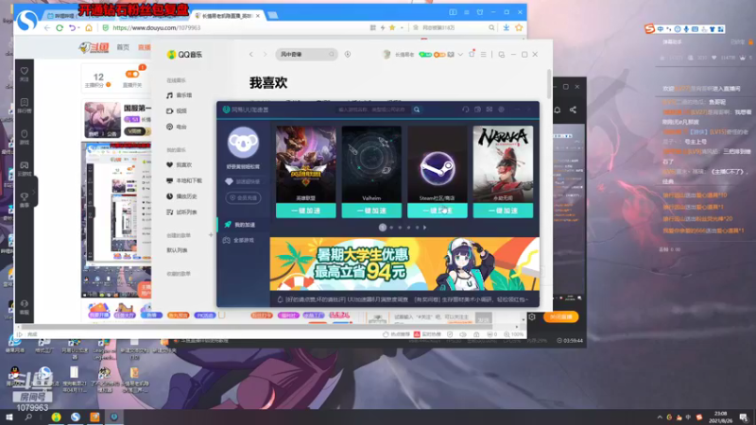Click the browser address bar URL
The width and height of the screenshot is (756, 425).
tap(157, 28)
